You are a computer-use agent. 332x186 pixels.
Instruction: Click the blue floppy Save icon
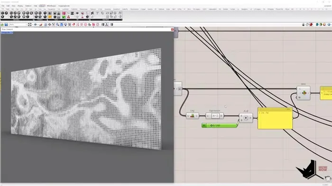6,25
